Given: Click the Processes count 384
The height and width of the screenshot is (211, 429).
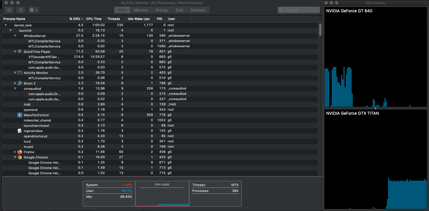Looking at the screenshot, I should coord(236,191).
